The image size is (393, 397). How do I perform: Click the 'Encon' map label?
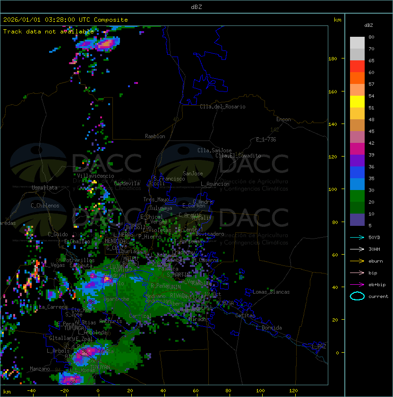click(x=283, y=119)
